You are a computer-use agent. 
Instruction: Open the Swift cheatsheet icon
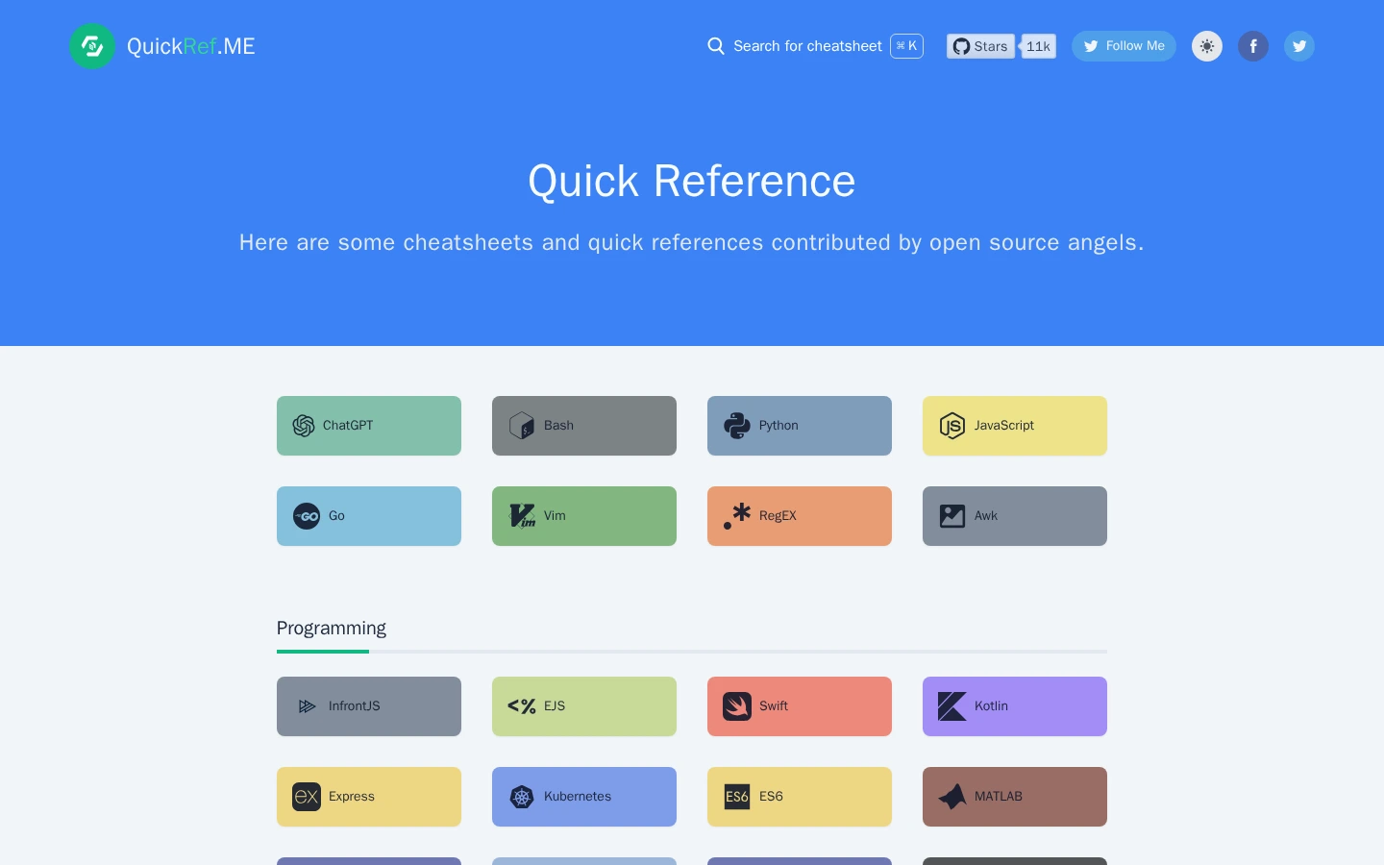[737, 706]
